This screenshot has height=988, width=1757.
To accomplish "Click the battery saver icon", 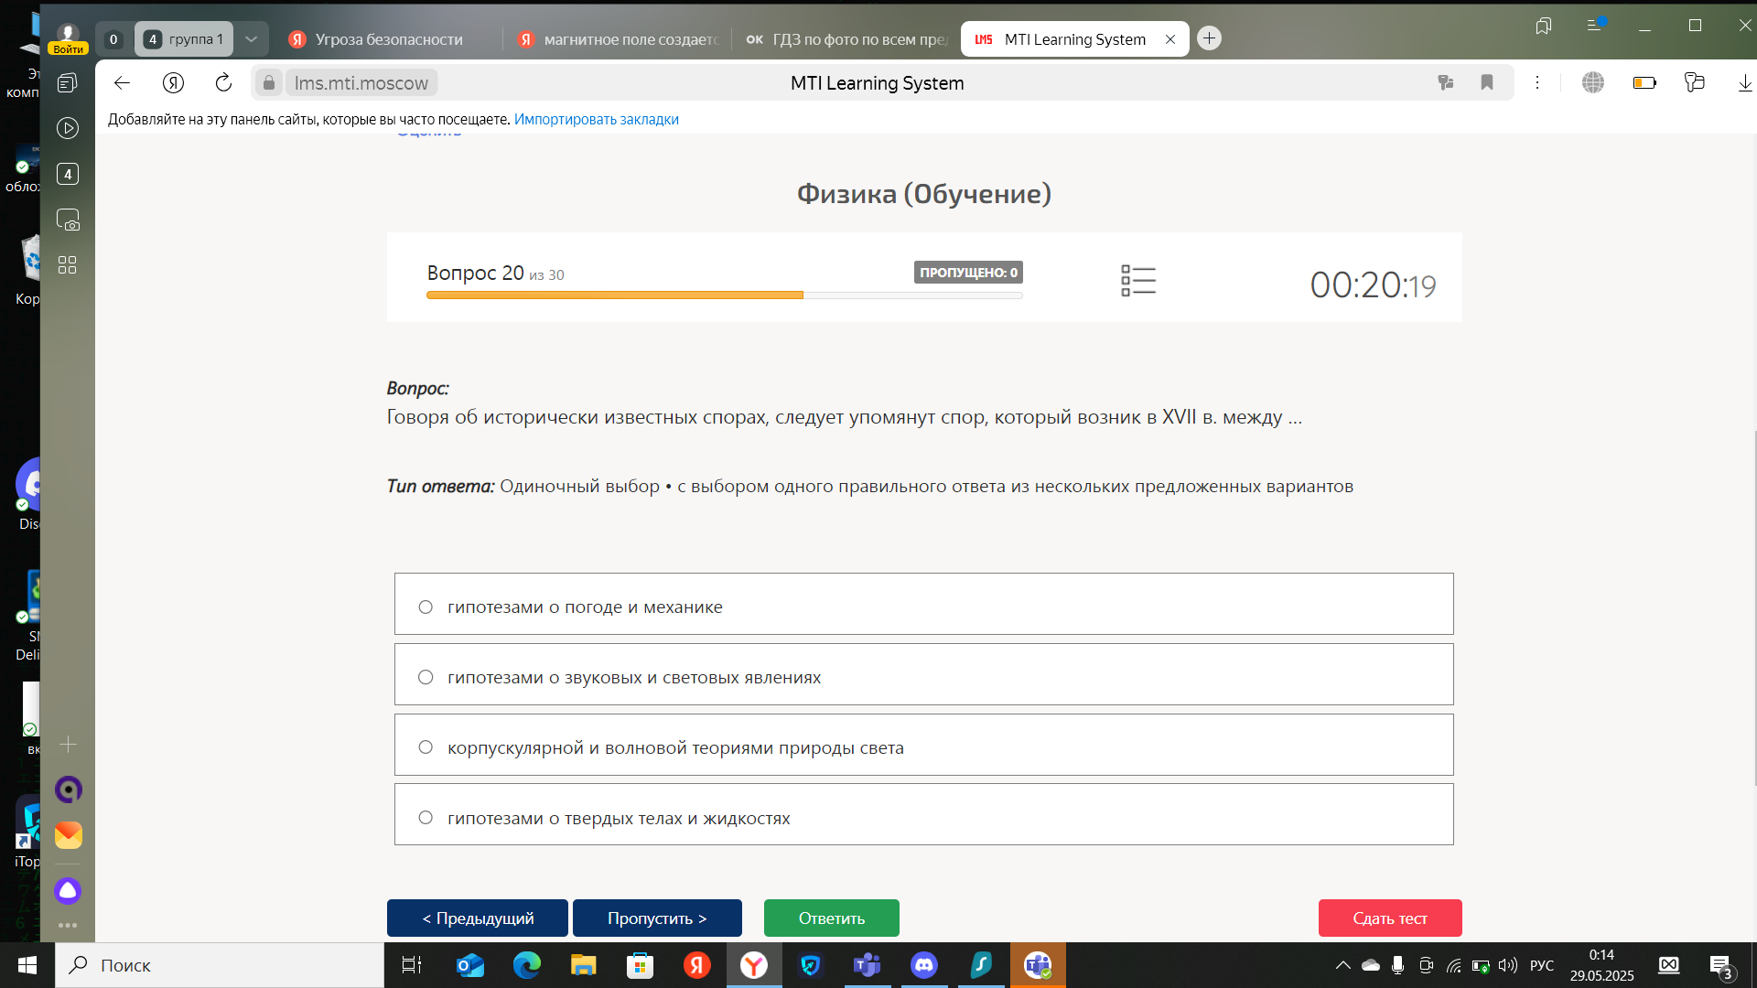I will point(1644,83).
